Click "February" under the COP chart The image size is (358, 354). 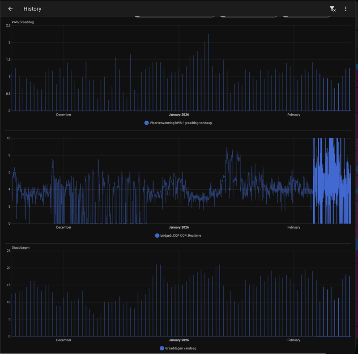pos(294,227)
